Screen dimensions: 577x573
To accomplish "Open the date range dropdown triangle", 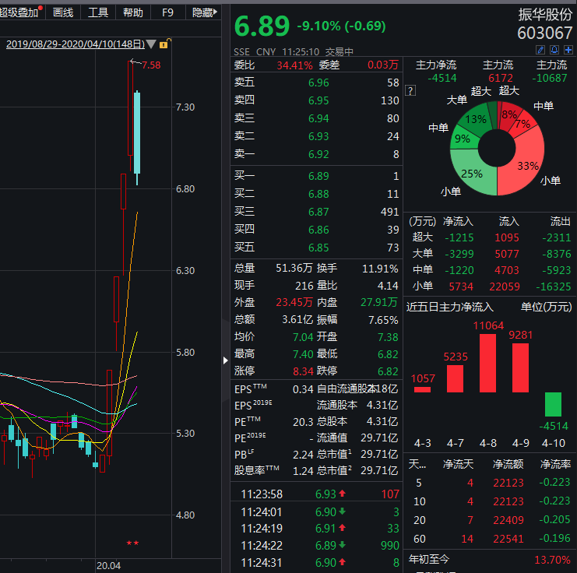I will [x=151, y=44].
